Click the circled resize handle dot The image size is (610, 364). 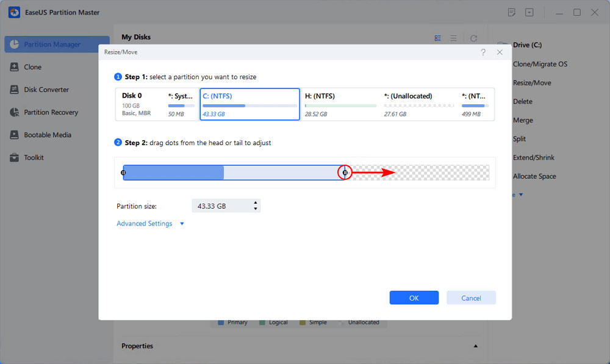pos(345,173)
